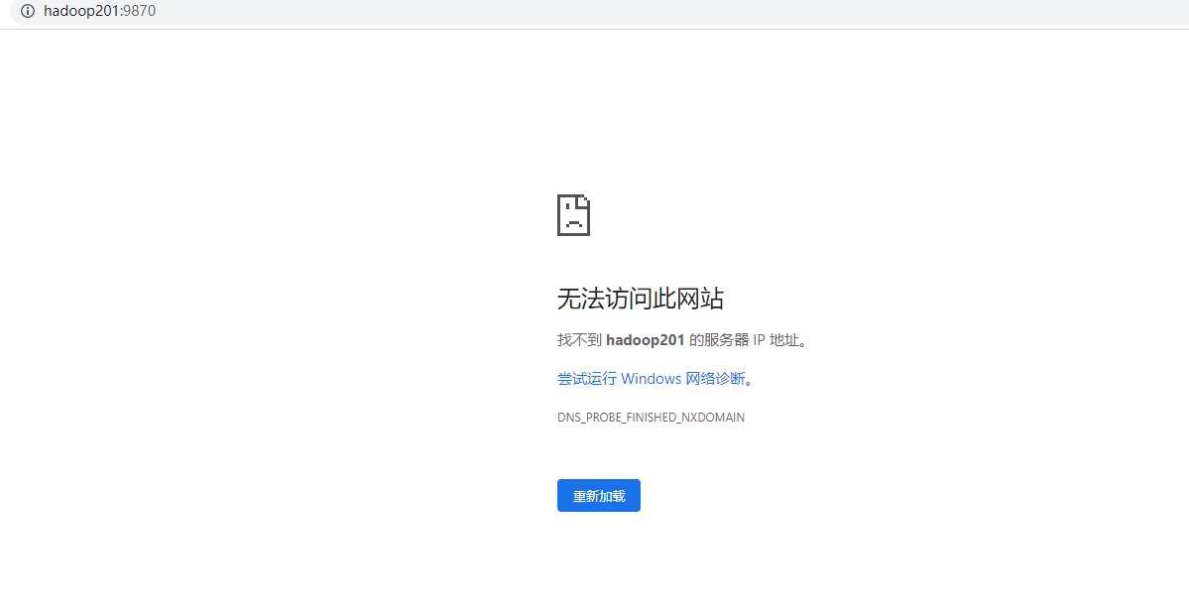Click the hadoop201:9870 address bar URL
This screenshot has width=1189, height=611.
99,11
